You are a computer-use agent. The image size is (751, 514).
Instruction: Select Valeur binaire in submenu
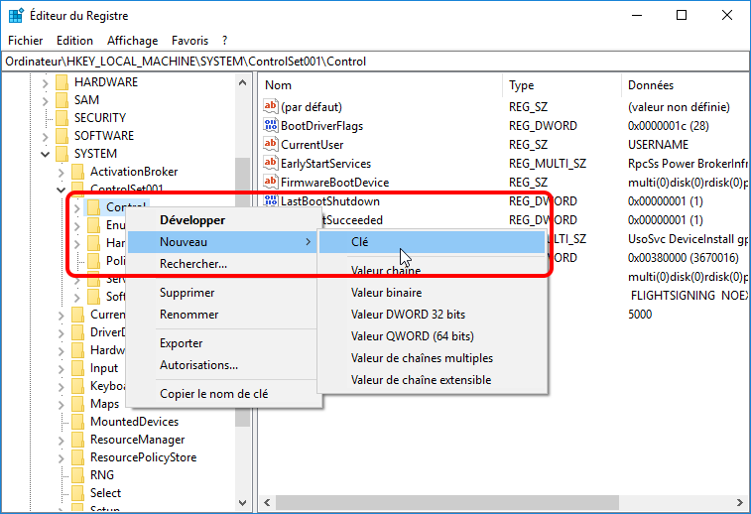point(432,292)
